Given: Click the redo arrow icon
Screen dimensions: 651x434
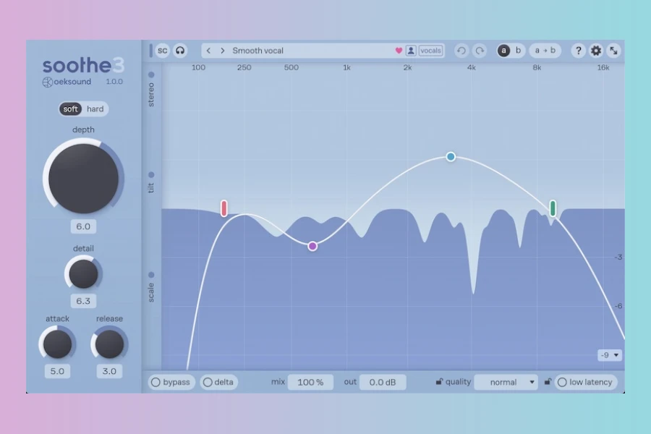Looking at the screenshot, I should (x=480, y=51).
